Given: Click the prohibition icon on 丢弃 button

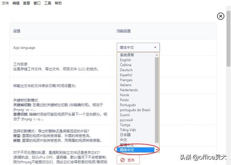Looking at the screenshot, I should (x=122, y=160).
